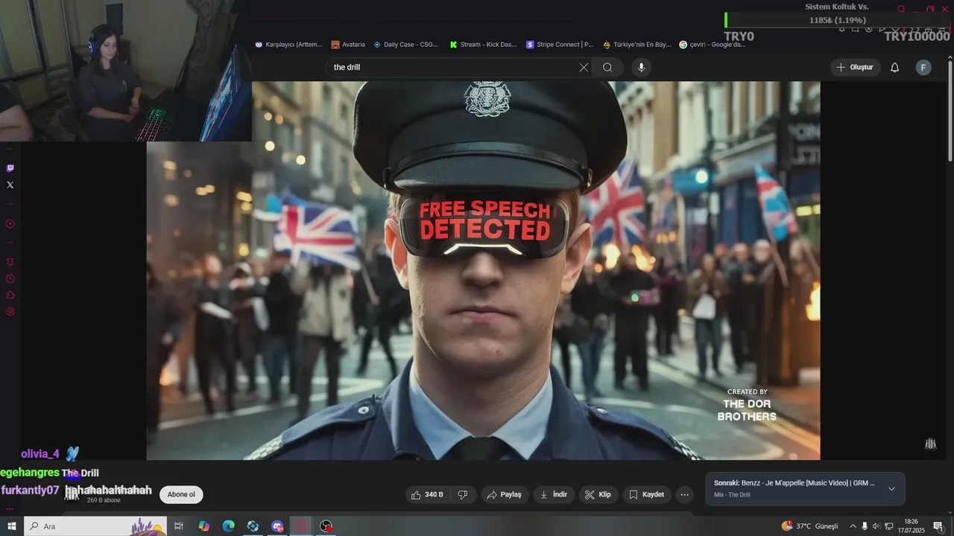Screen dimensions: 954x536
Task: Open sidebar three-dot more options
Action: tap(10, 509)
